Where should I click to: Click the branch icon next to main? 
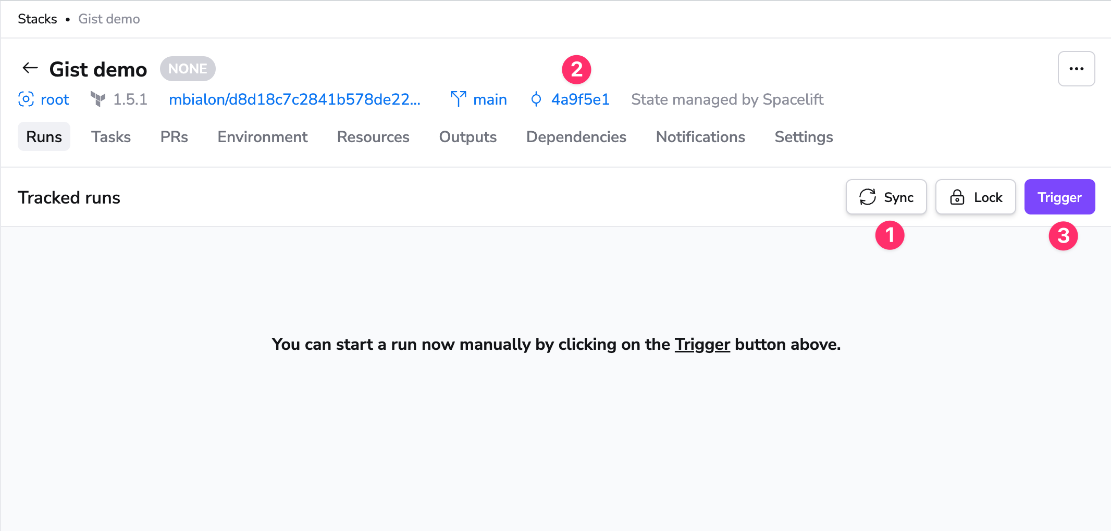459,99
